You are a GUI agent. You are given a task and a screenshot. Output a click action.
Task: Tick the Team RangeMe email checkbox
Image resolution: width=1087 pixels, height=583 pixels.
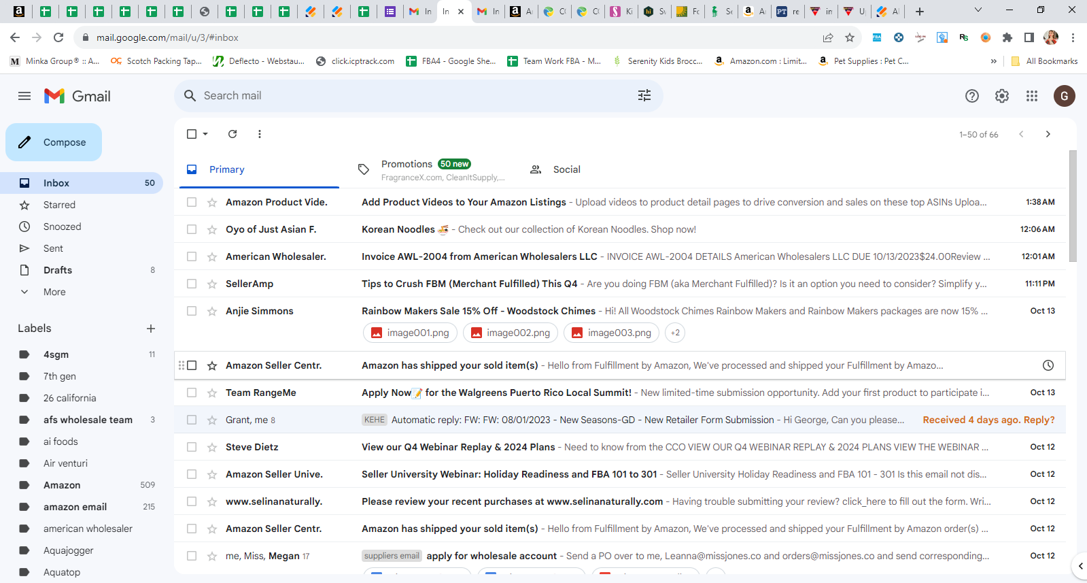point(192,393)
